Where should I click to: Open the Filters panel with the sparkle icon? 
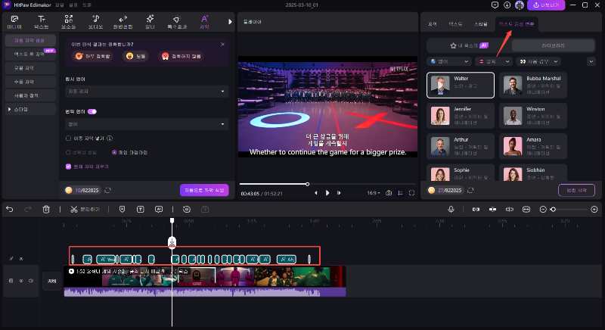[150, 22]
